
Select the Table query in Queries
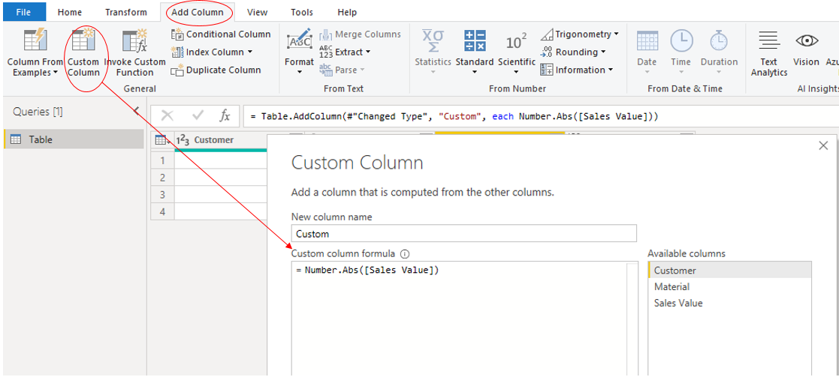pyautogui.click(x=74, y=139)
